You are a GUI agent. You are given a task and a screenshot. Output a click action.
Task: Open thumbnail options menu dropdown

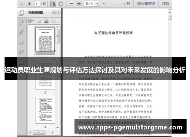click(30, 21)
